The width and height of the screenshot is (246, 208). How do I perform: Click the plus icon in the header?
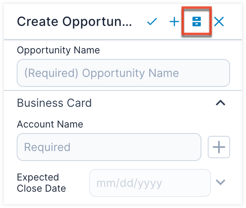tap(174, 22)
